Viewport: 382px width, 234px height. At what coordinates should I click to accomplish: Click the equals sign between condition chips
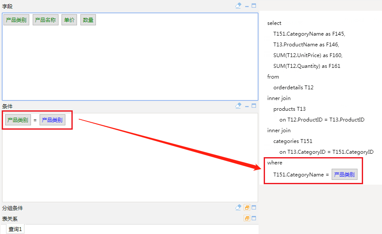tap(35, 120)
